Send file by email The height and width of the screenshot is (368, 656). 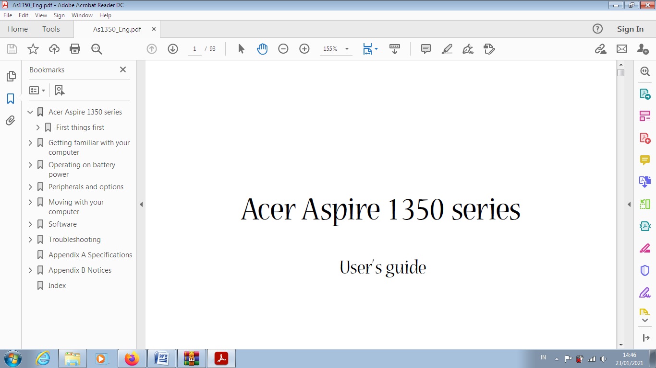(x=622, y=49)
